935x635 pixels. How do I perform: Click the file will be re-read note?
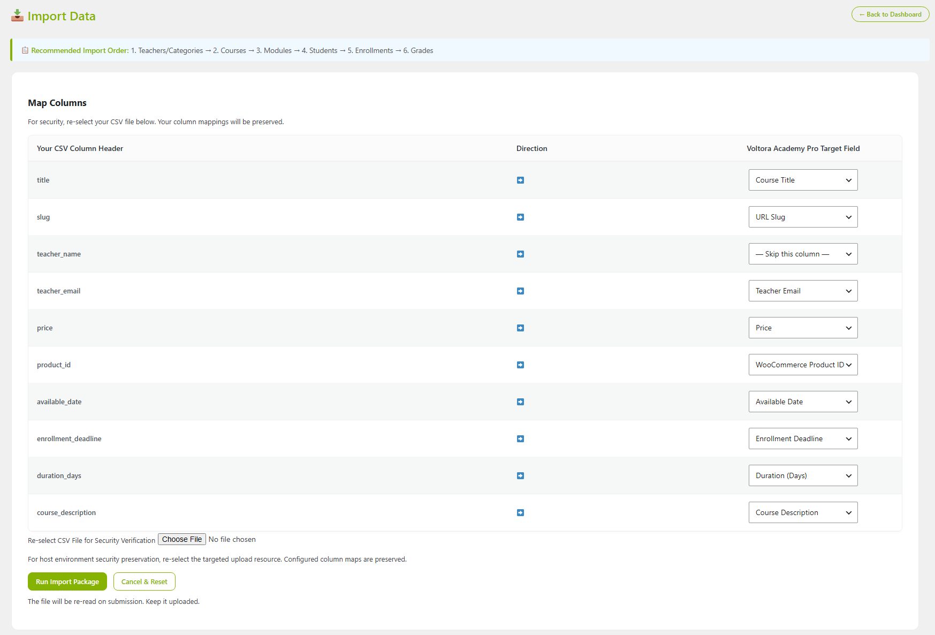point(113,601)
